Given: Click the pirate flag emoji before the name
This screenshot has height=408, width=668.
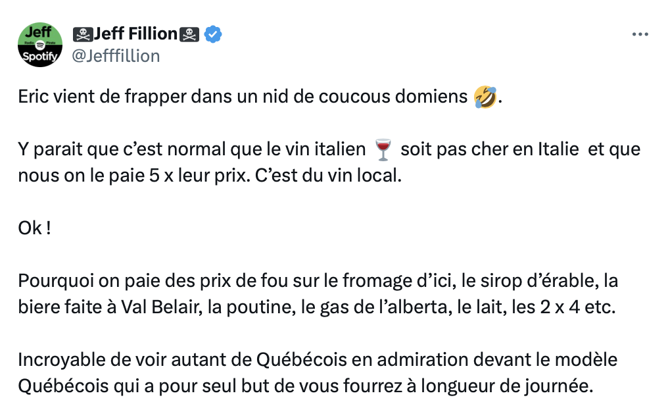Looking at the screenshot, I should pos(82,34).
